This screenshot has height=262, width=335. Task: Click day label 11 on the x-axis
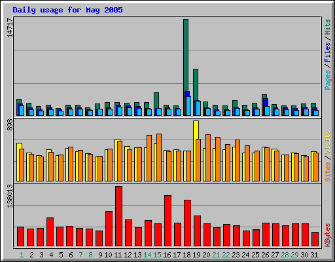[118, 255]
